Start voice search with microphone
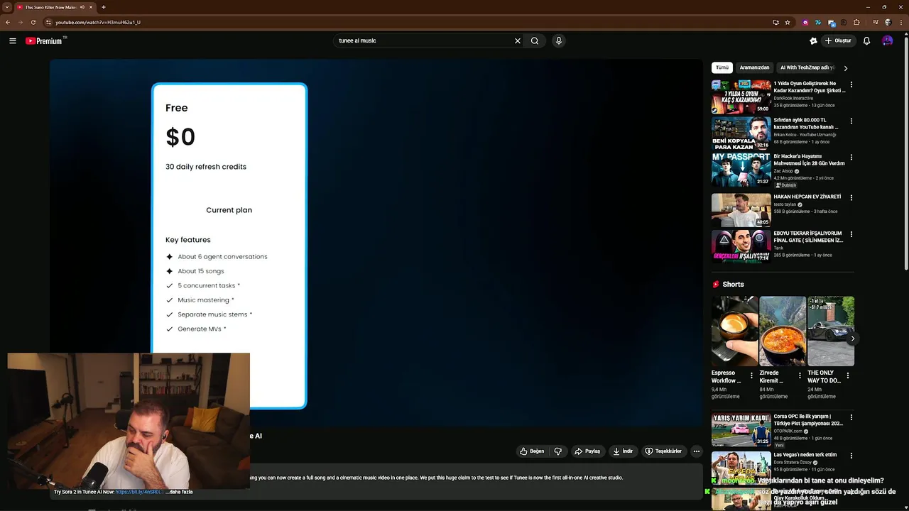The width and height of the screenshot is (909, 511). tap(559, 40)
